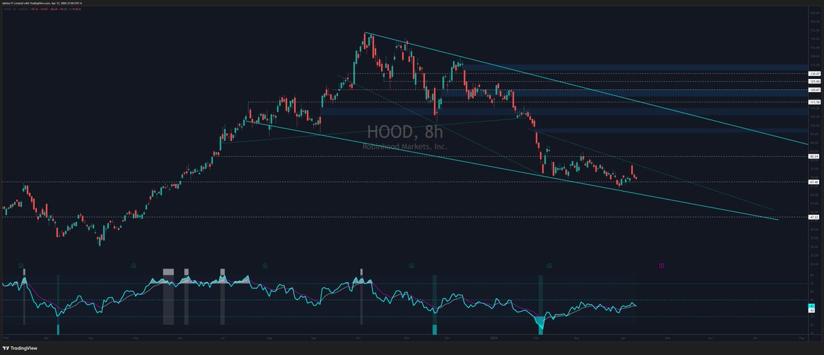Click the HOOD symbol legend with OHLC values

(41, 10)
